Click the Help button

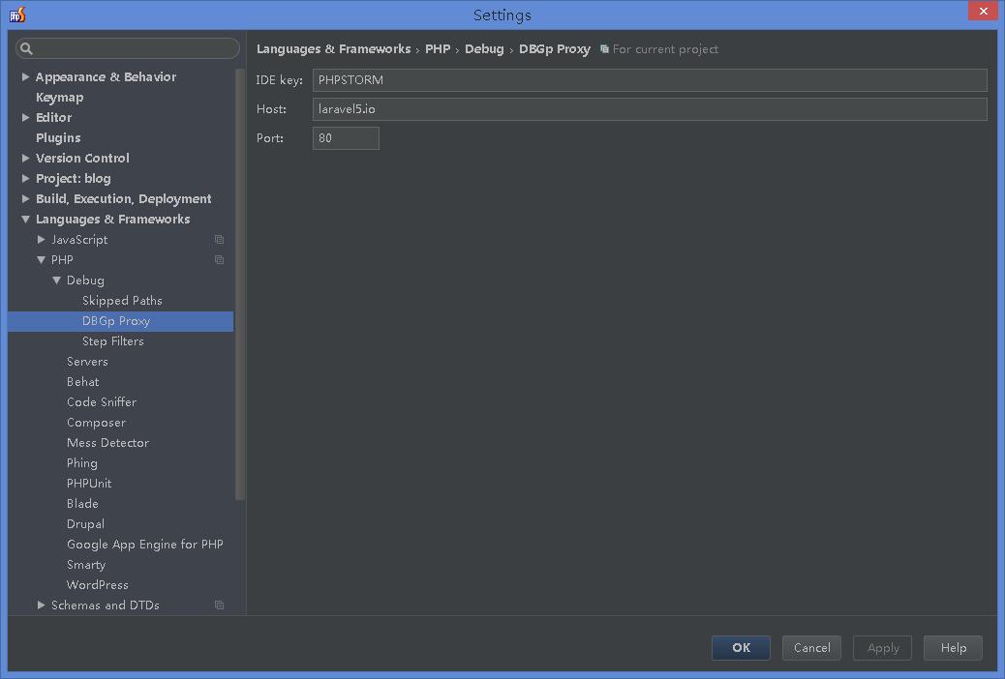tap(952, 648)
